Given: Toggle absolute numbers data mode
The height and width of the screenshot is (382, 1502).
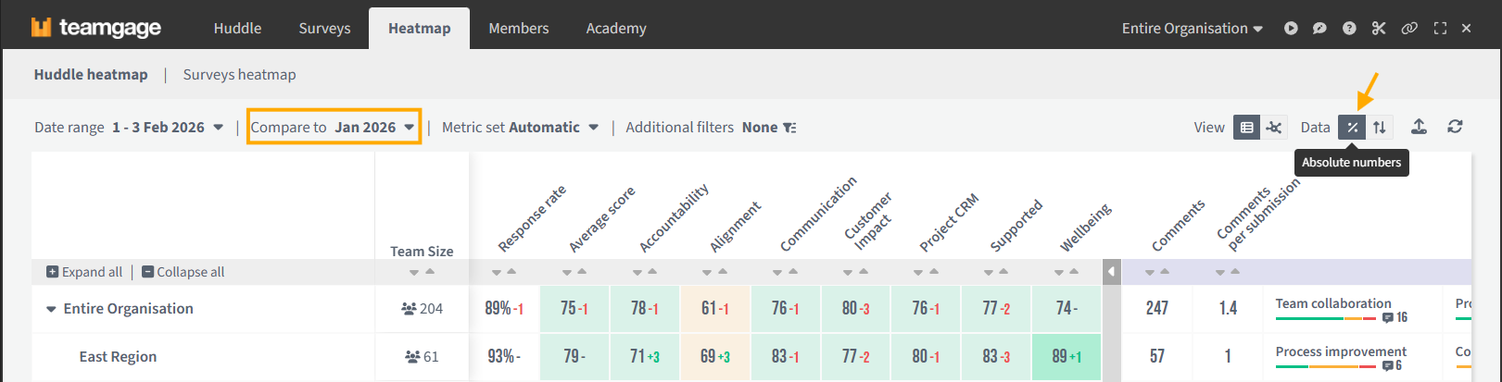Looking at the screenshot, I should 1352,128.
